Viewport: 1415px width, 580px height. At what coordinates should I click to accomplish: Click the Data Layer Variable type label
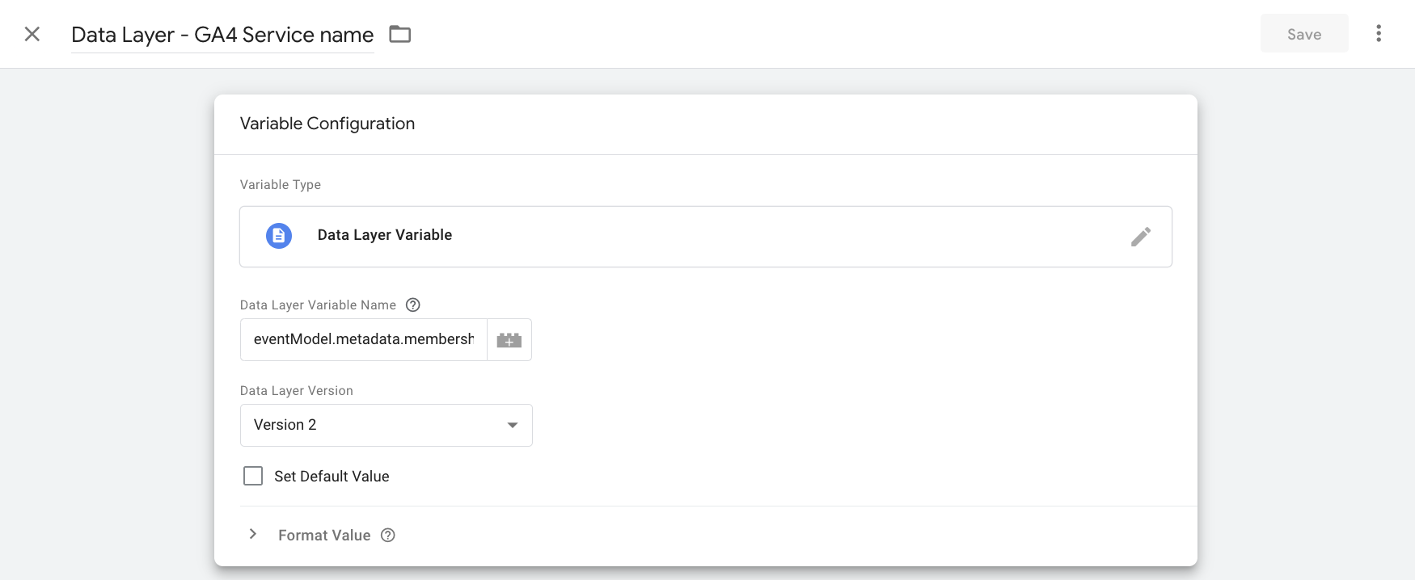[x=385, y=235]
